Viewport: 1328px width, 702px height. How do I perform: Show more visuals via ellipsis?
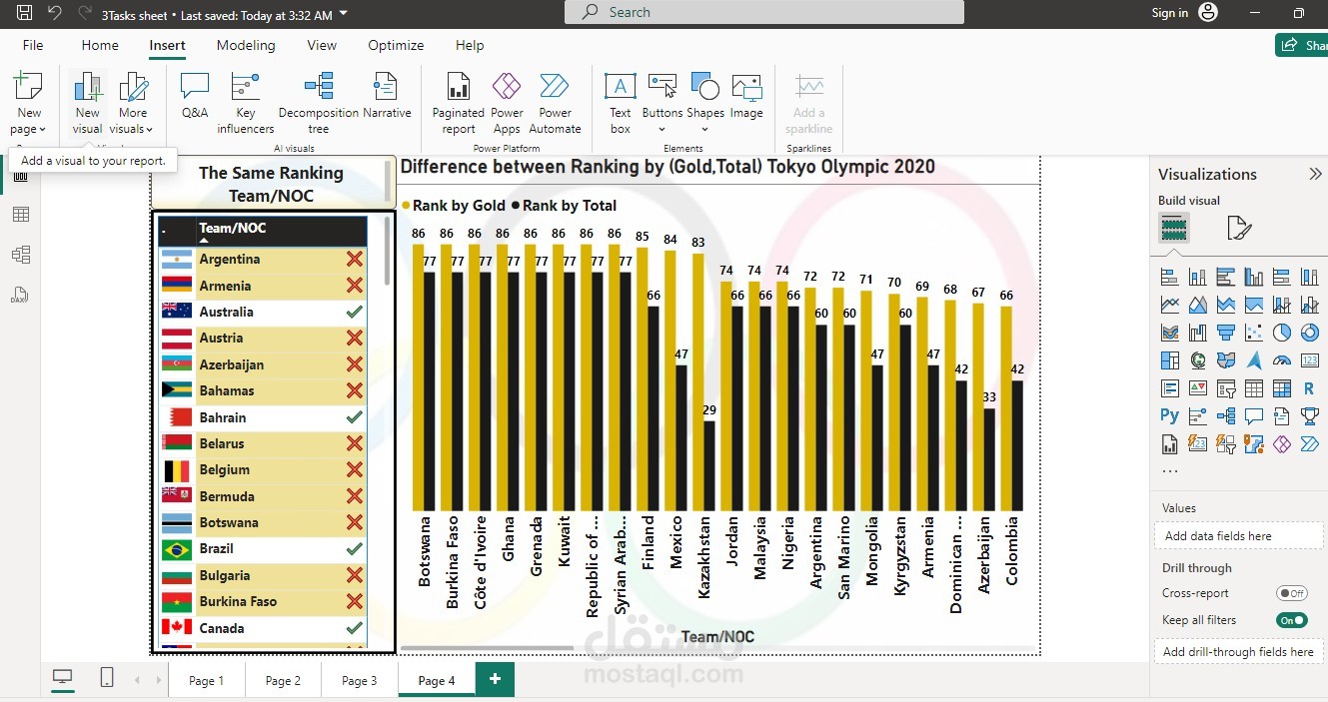click(x=1170, y=470)
